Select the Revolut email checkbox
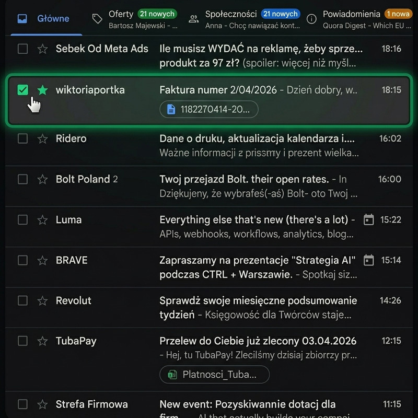The image size is (418, 418). pyautogui.click(x=22, y=301)
